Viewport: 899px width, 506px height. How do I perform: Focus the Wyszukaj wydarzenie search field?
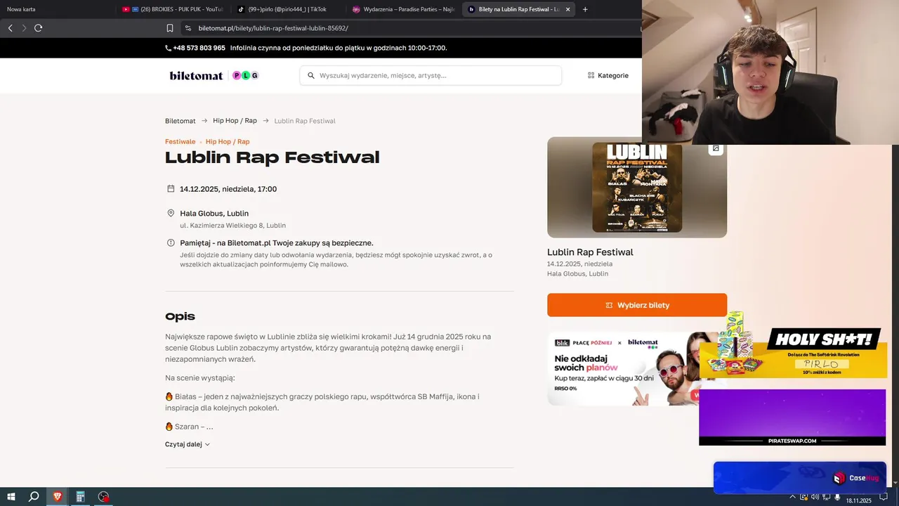pos(431,75)
